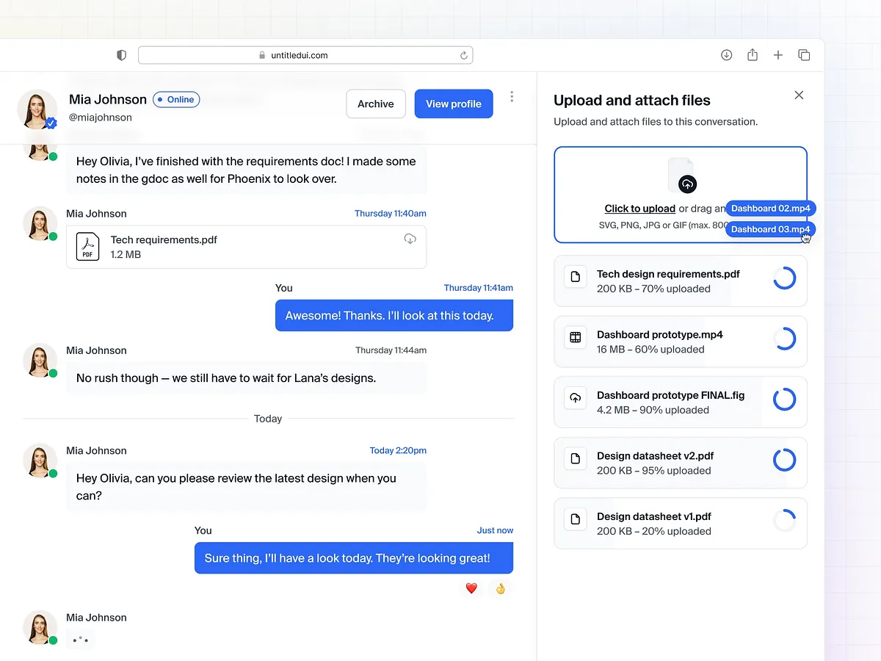
Task: Click file icon for Tech design requirements.pdf
Action: pos(576,277)
